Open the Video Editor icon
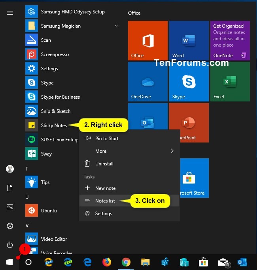The image size is (257, 270). 32,239
